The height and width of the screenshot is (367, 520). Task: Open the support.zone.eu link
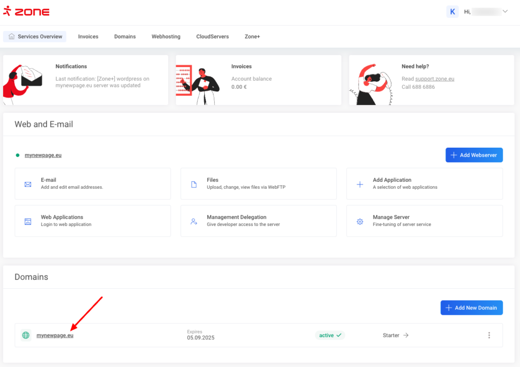434,79
